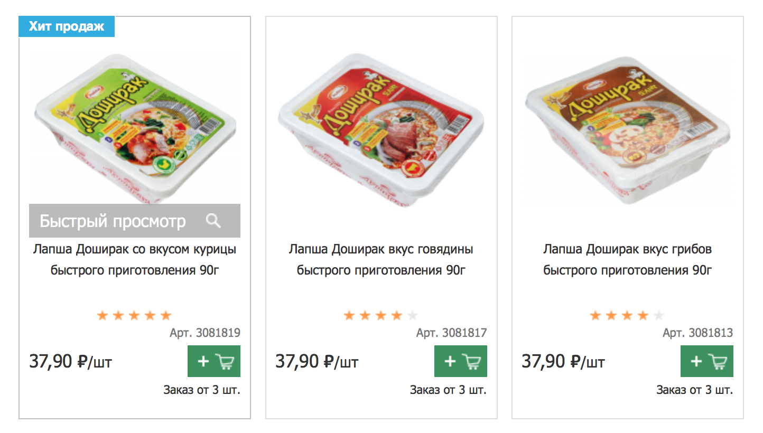Click first star of beef noodles rating
Image resolution: width=763 pixels, height=433 pixels.
point(349,316)
